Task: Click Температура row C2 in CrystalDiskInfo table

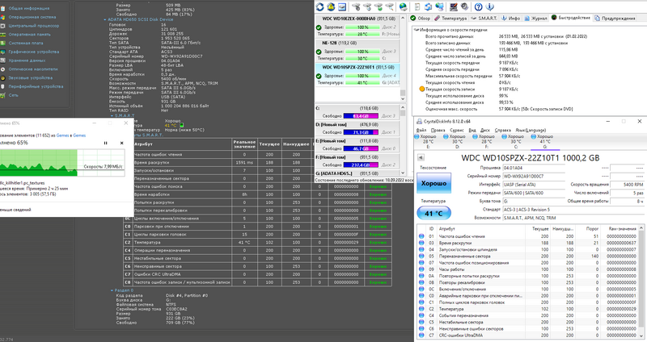Action: (x=530, y=309)
